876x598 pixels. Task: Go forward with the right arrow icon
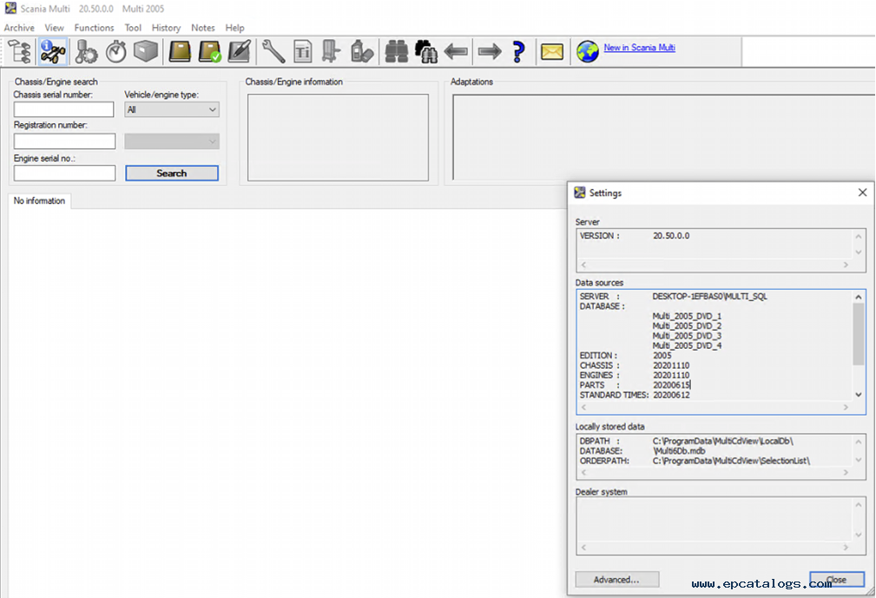point(490,52)
